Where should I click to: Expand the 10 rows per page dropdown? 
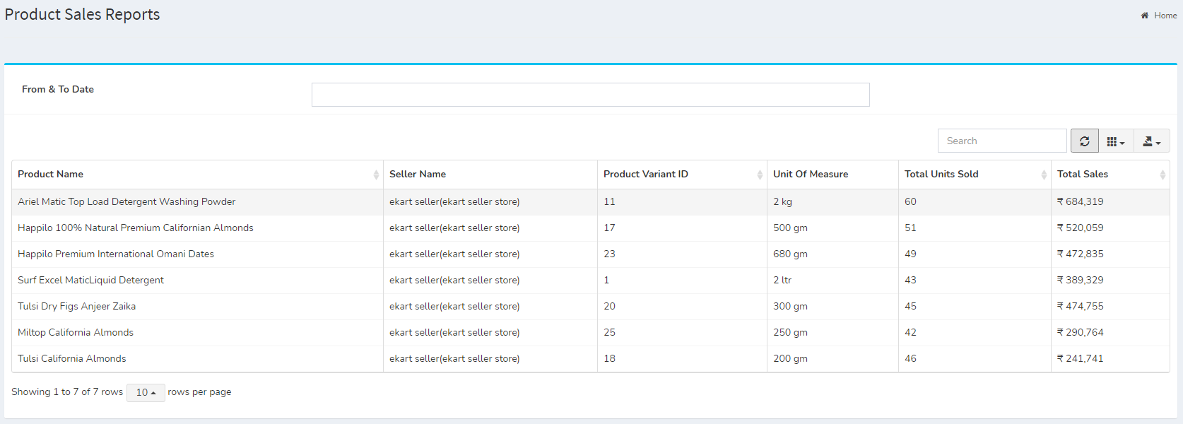tap(146, 392)
